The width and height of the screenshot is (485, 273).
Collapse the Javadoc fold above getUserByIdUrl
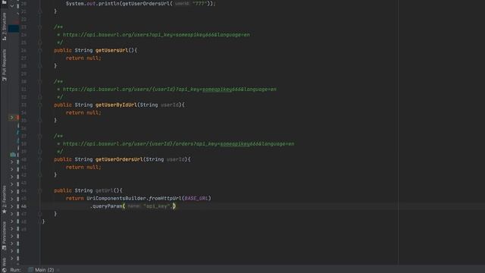[x=40, y=81]
